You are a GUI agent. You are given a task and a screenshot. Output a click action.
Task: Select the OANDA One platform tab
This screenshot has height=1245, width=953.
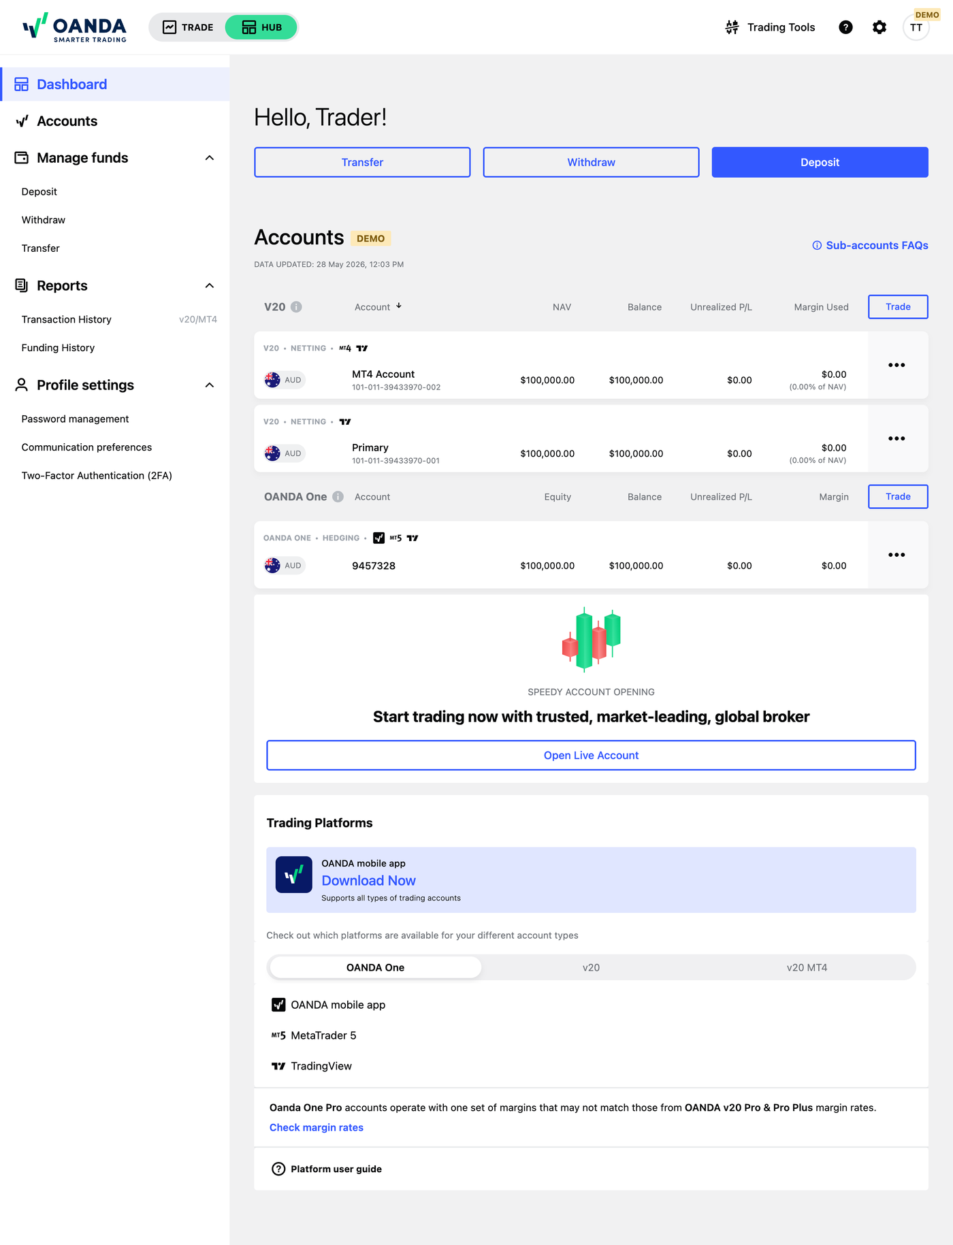[375, 967]
